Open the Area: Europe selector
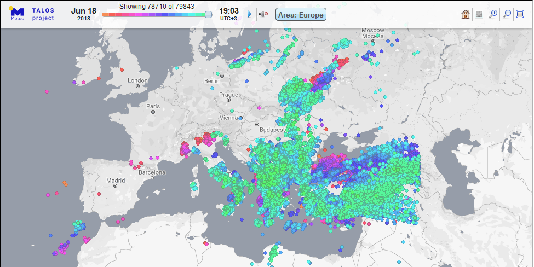The width and height of the screenshot is (534, 267). pyautogui.click(x=301, y=15)
